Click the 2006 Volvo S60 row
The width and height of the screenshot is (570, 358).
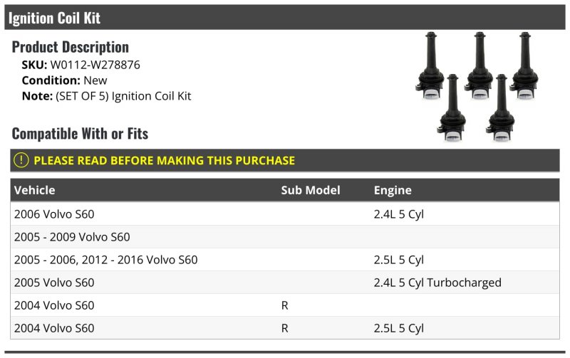(x=285, y=214)
